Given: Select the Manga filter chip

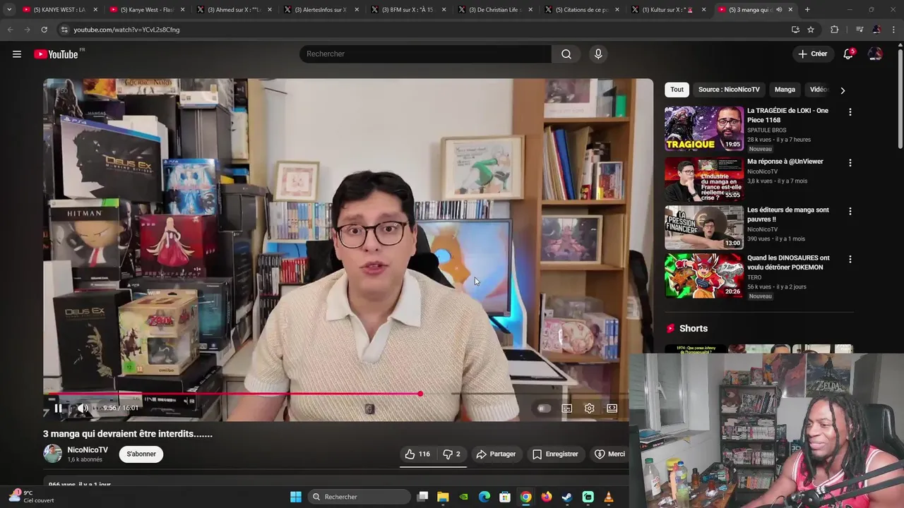Looking at the screenshot, I should [x=785, y=90].
